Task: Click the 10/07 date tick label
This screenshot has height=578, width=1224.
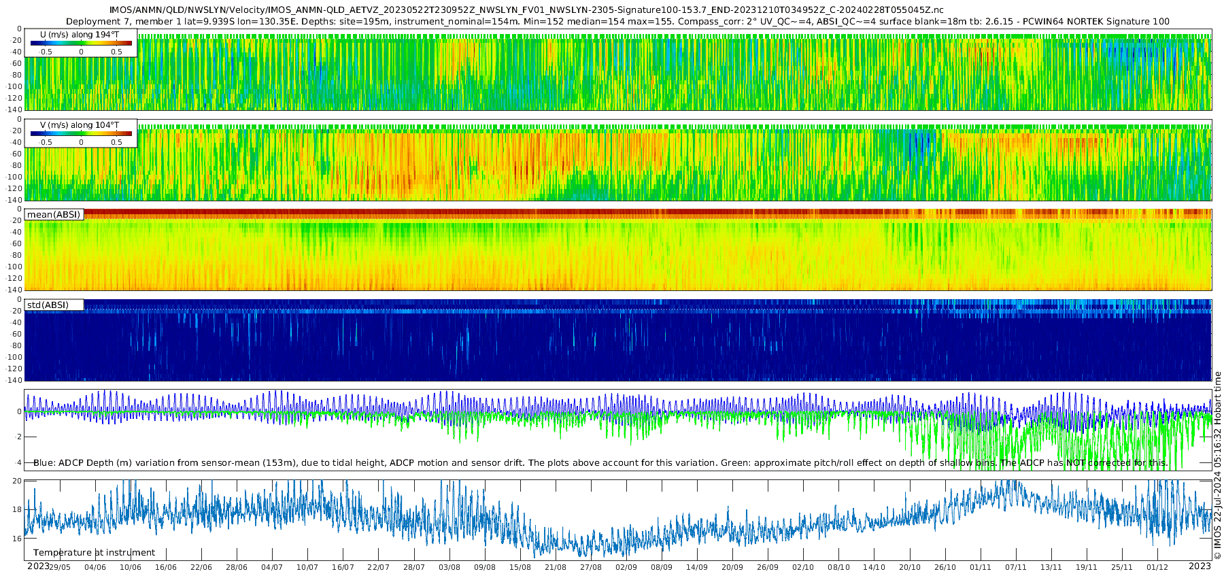Action: point(307,567)
